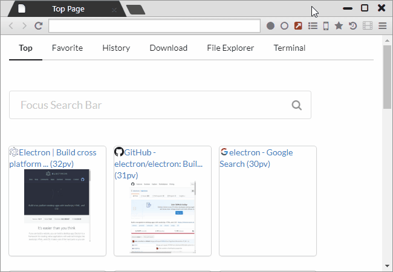Close the browser window

pos(382,8)
